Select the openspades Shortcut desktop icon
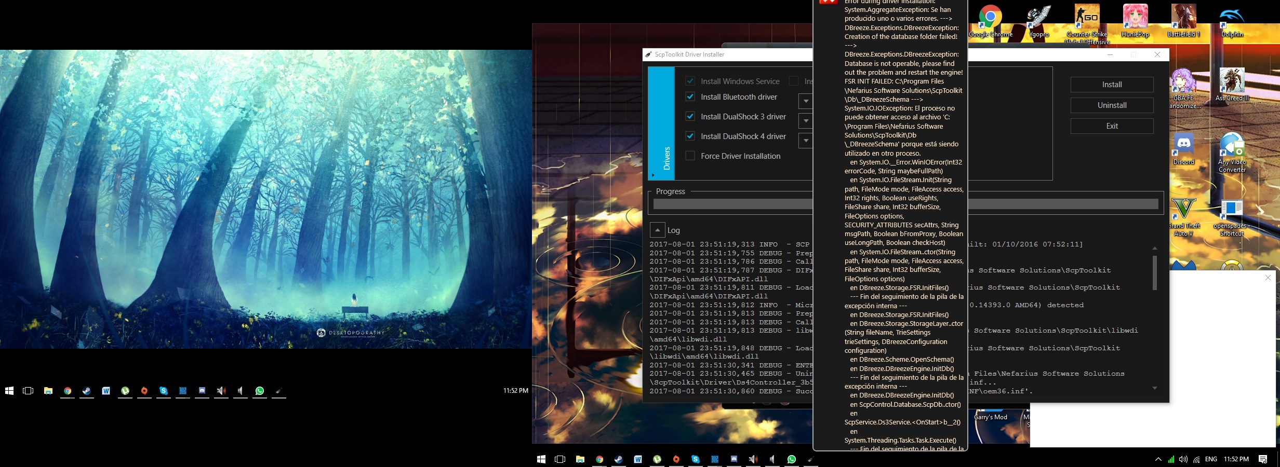The image size is (1280, 467). 1232,217
